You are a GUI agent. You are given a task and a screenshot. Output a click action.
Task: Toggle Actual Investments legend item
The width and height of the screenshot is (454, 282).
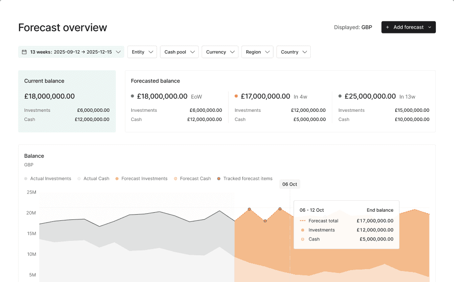(48, 179)
